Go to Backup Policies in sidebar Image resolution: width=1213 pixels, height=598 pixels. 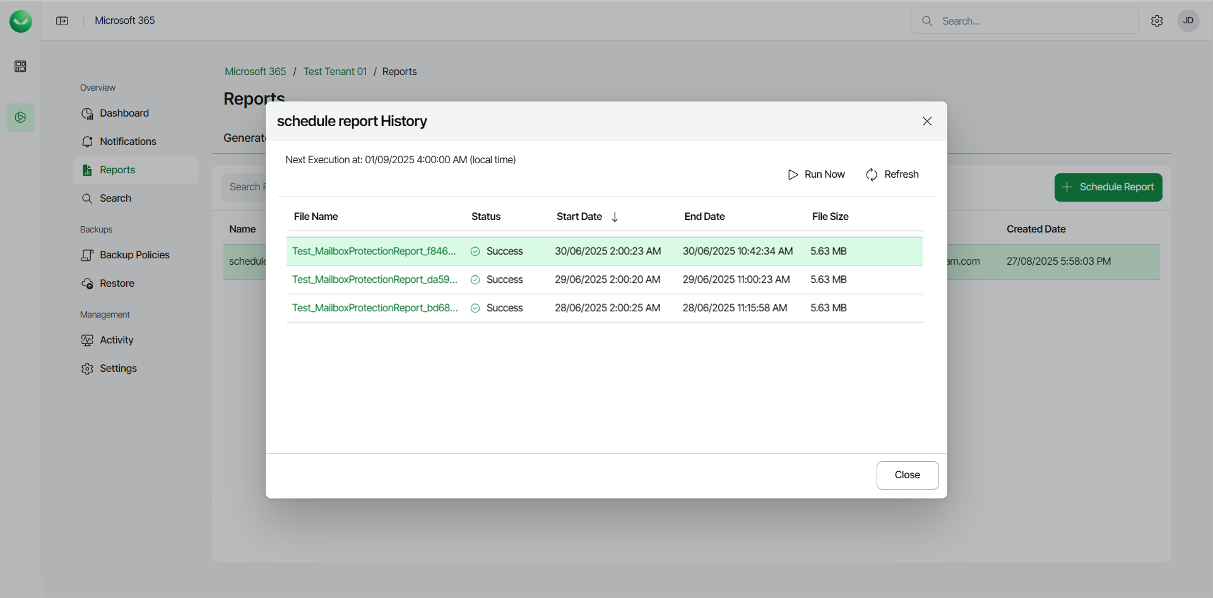tap(134, 255)
